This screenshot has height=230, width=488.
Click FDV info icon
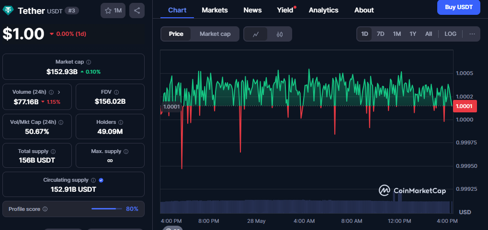(x=116, y=92)
